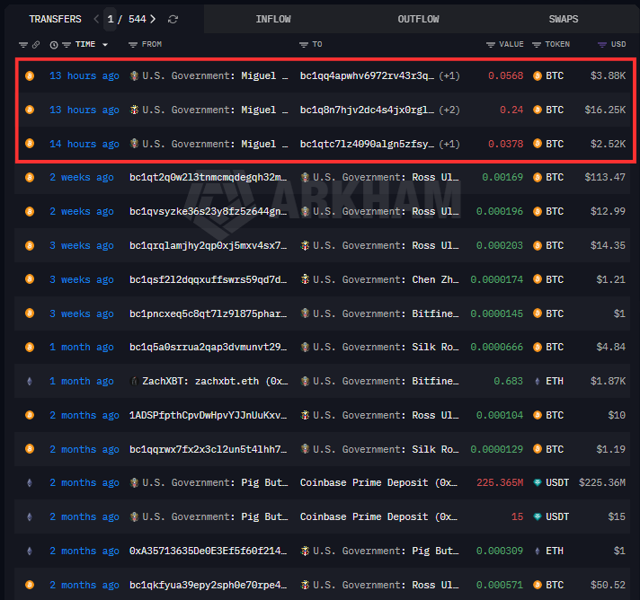Click the USD amount $225.36M
Viewport: 640px width, 600px height.
602,482
